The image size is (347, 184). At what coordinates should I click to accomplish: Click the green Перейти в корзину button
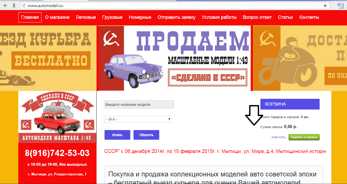click(304, 137)
